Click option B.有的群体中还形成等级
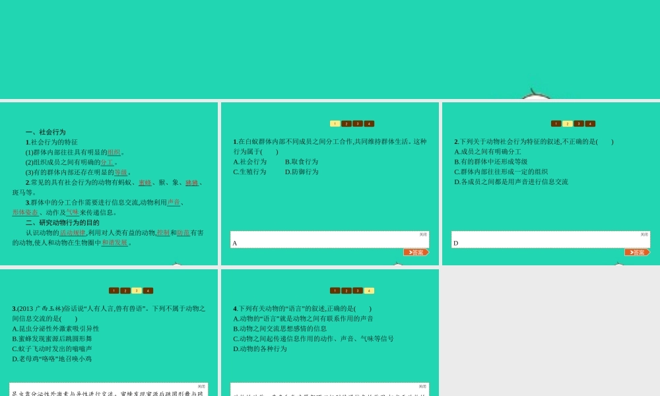The image size is (660, 396). pyautogui.click(x=491, y=162)
